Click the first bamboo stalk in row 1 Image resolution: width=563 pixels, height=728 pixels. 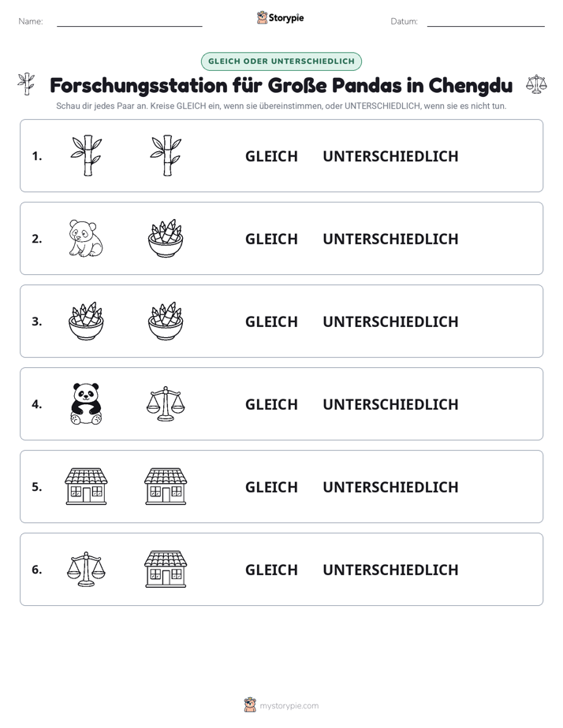(x=86, y=155)
